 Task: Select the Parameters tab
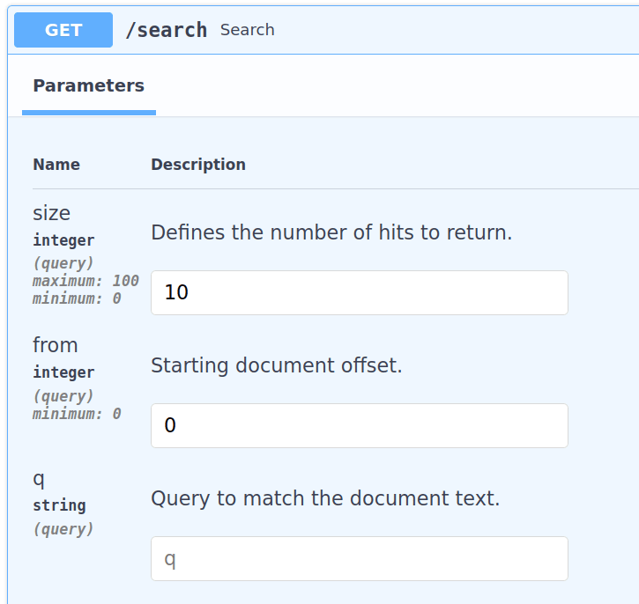(x=88, y=86)
